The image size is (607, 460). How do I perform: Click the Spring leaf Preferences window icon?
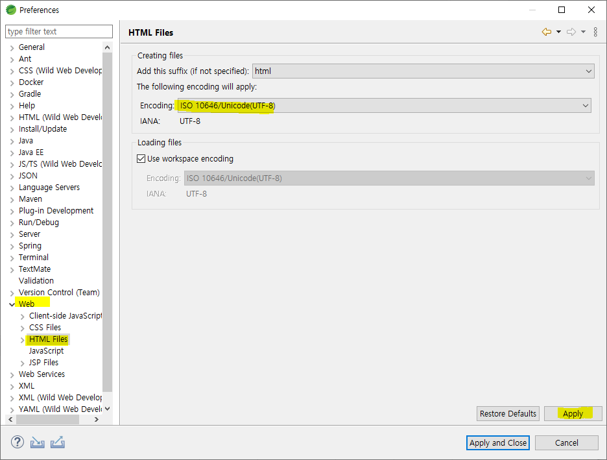point(11,10)
